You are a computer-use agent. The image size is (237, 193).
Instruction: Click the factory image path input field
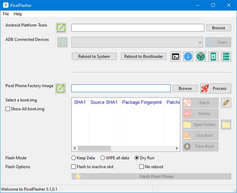click(x=121, y=89)
